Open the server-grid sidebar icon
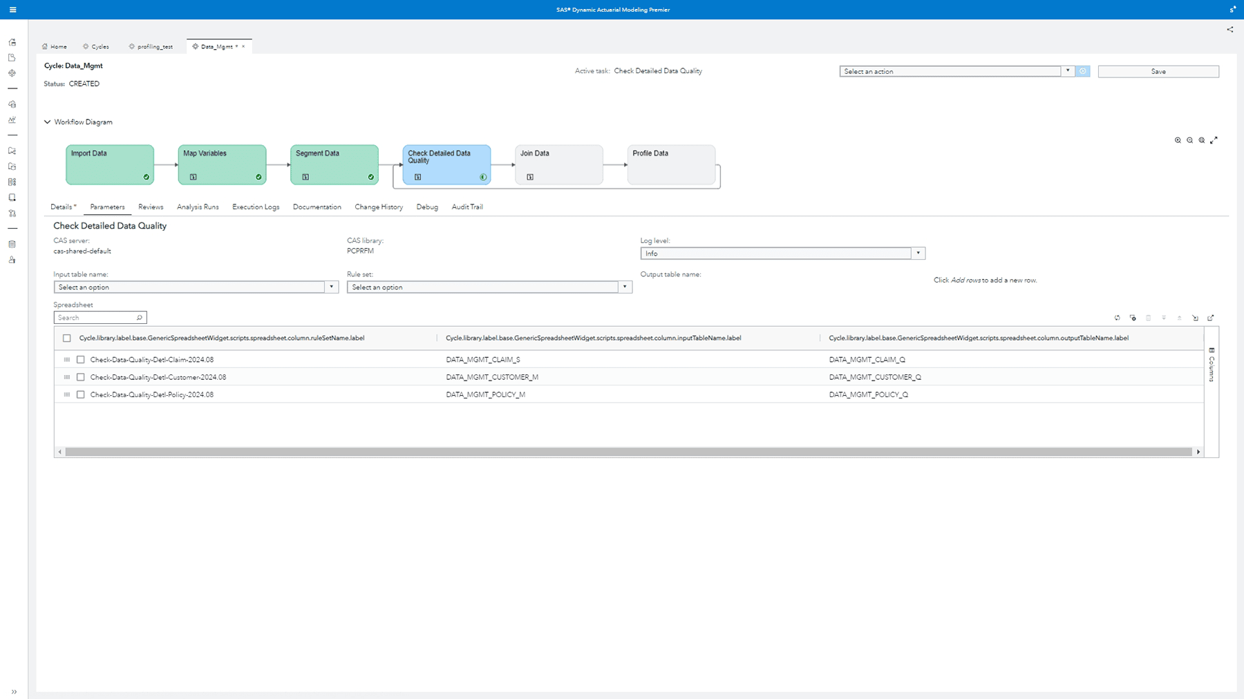 point(12,182)
